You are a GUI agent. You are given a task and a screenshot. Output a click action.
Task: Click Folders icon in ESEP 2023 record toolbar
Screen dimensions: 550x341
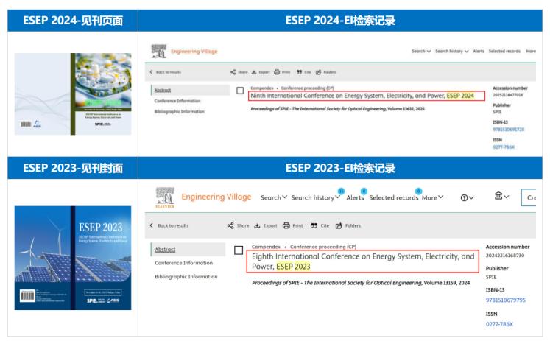[x=339, y=225]
